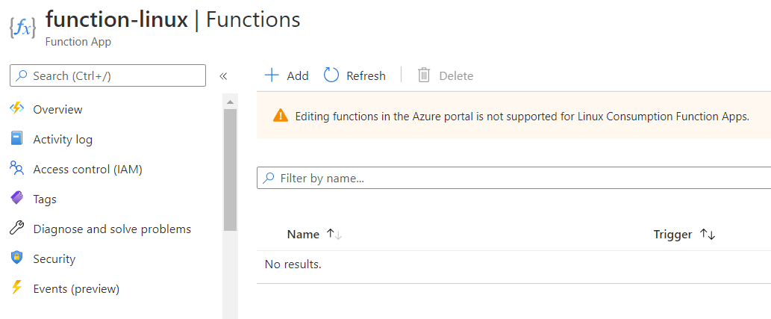Focus the Filter by name field
This screenshot has height=319, width=771.
515,179
